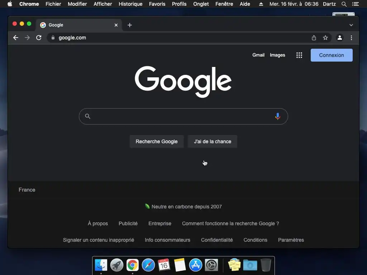Open the Chrome profile avatar button
This screenshot has height=275, width=367.
coord(340,38)
